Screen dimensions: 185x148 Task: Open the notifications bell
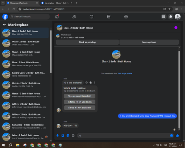(171, 17)
